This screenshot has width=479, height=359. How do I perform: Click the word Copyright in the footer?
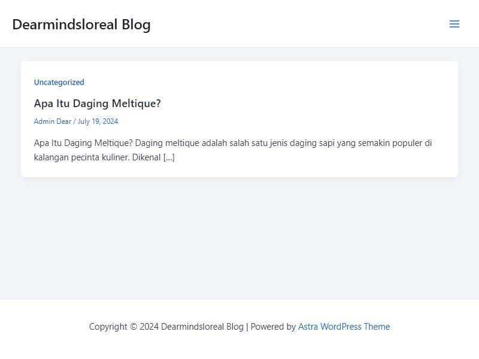(x=108, y=326)
